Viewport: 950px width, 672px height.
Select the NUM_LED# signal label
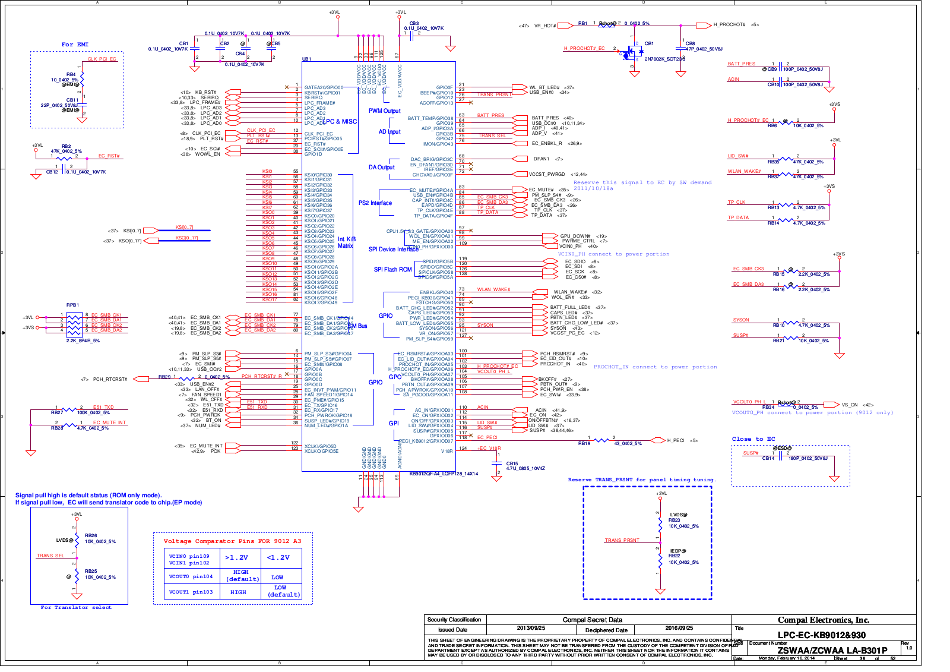click(x=208, y=425)
